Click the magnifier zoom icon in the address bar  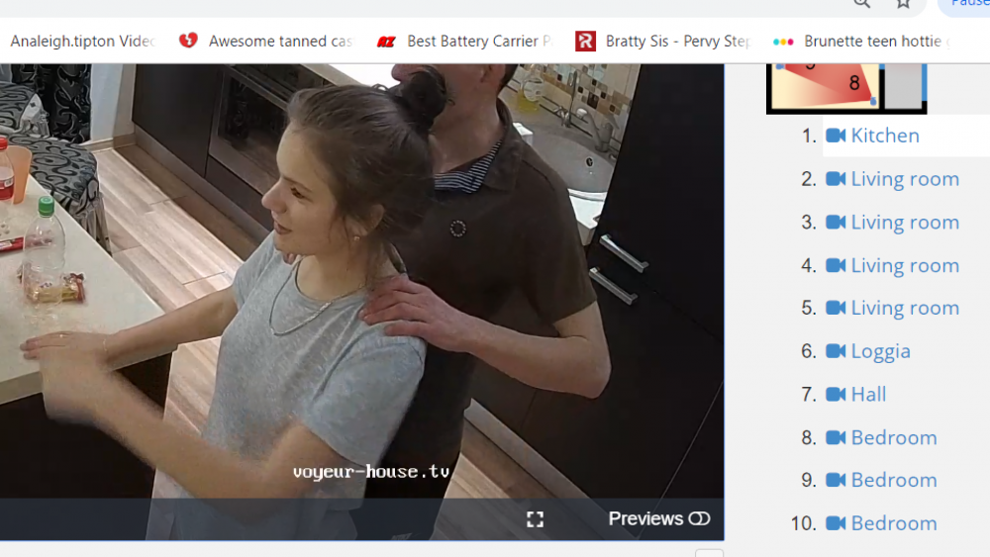click(862, 4)
